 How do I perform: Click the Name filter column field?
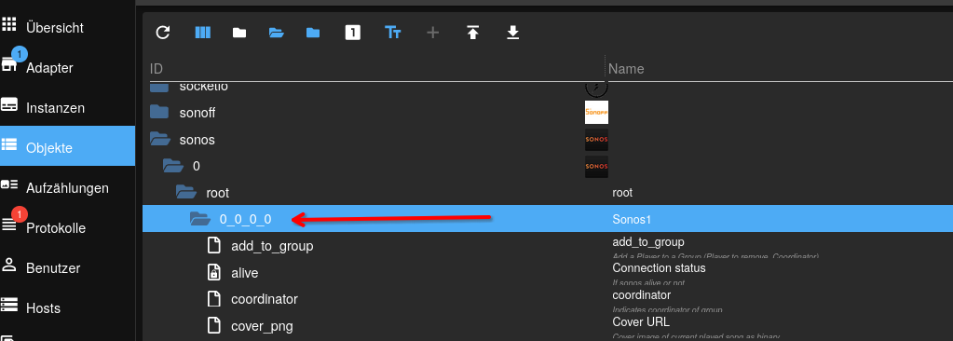[x=778, y=69]
